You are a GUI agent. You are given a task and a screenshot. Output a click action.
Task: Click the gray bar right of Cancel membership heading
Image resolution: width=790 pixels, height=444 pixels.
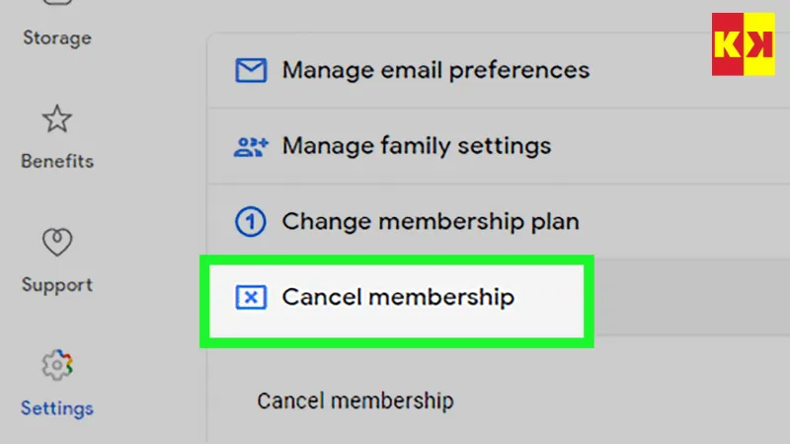pyautogui.click(x=691, y=297)
